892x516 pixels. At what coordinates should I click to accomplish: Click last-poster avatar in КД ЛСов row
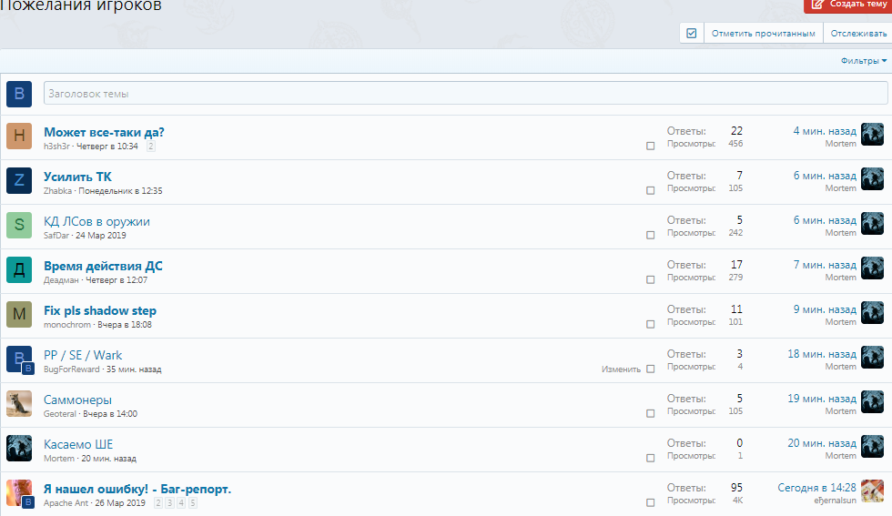coord(872,224)
